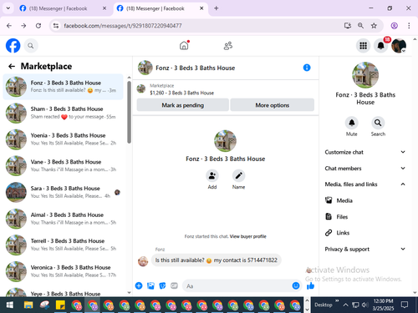418x313 pixels.
Task: Click the listing $1,260 - 3 Beds 3 Baths House
Action: point(182,93)
